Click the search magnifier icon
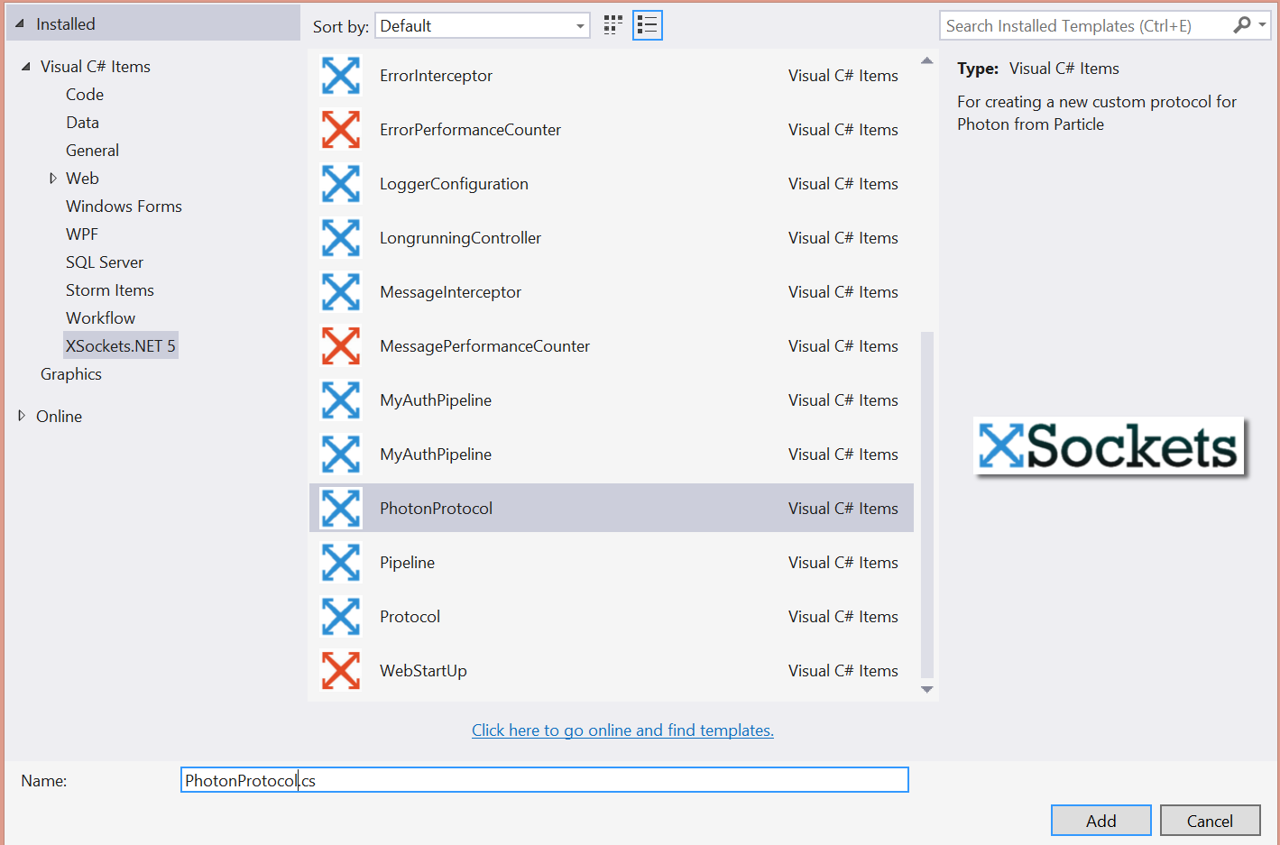Viewport: 1280px width, 845px height. [1242, 25]
